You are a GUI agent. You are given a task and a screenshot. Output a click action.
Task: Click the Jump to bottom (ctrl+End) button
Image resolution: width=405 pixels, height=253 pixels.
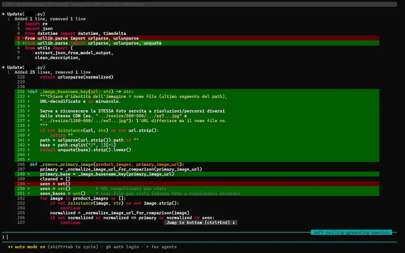201,223
